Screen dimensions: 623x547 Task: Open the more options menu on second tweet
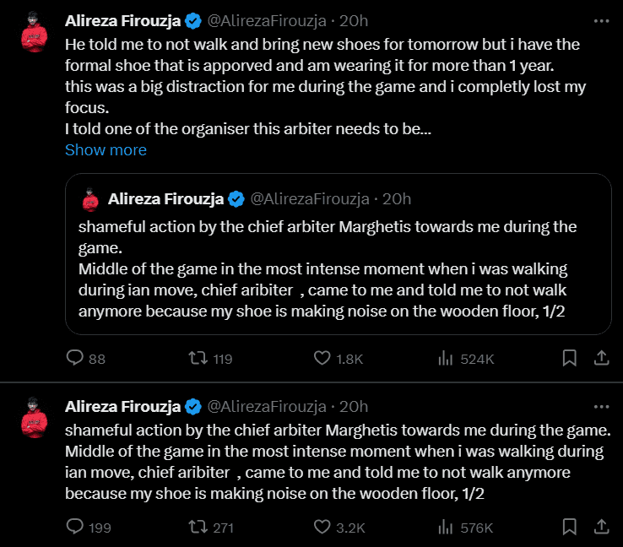click(x=600, y=405)
